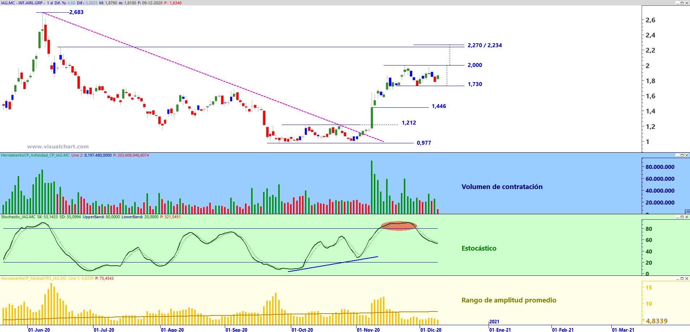Viewport: 690px width, 332px height.
Task: Click the Estocástico title text
Action: 479,248
